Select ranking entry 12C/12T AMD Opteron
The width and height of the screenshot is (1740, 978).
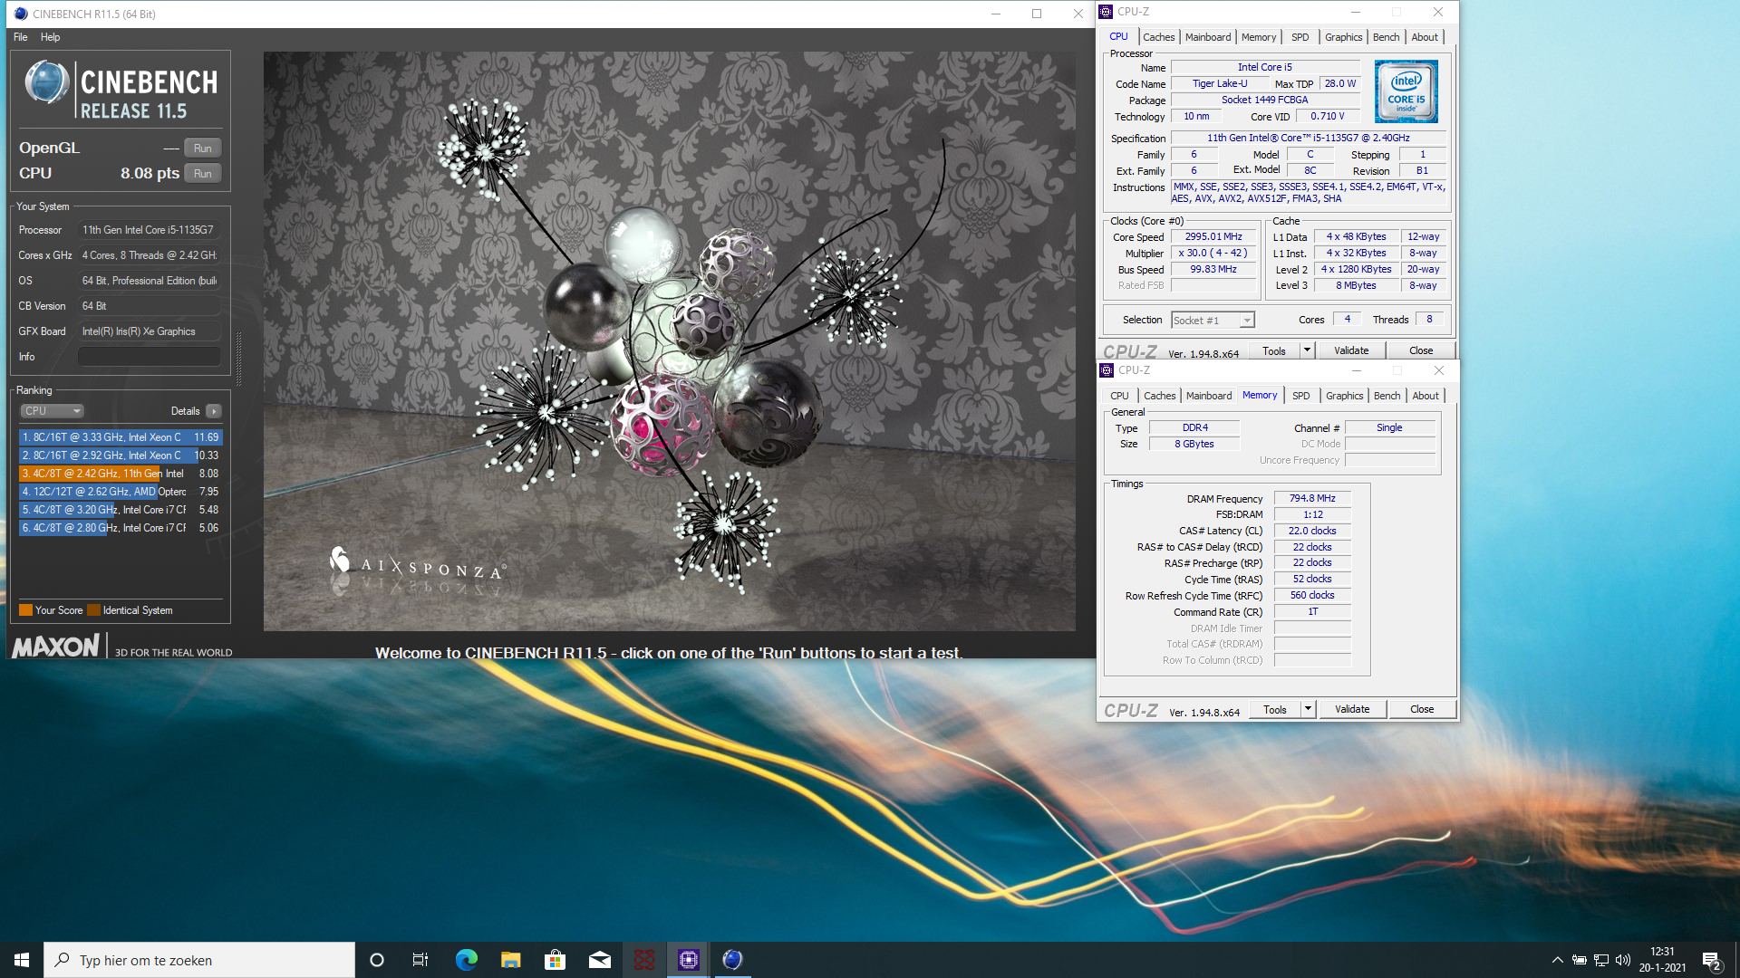coord(121,492)
